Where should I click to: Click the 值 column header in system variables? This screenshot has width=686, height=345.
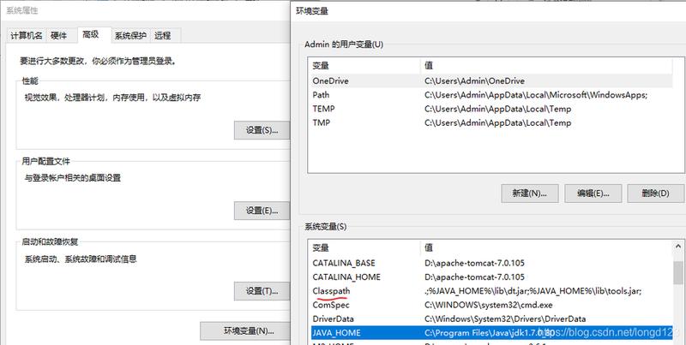pyautogui.click(x=546, y=247)
